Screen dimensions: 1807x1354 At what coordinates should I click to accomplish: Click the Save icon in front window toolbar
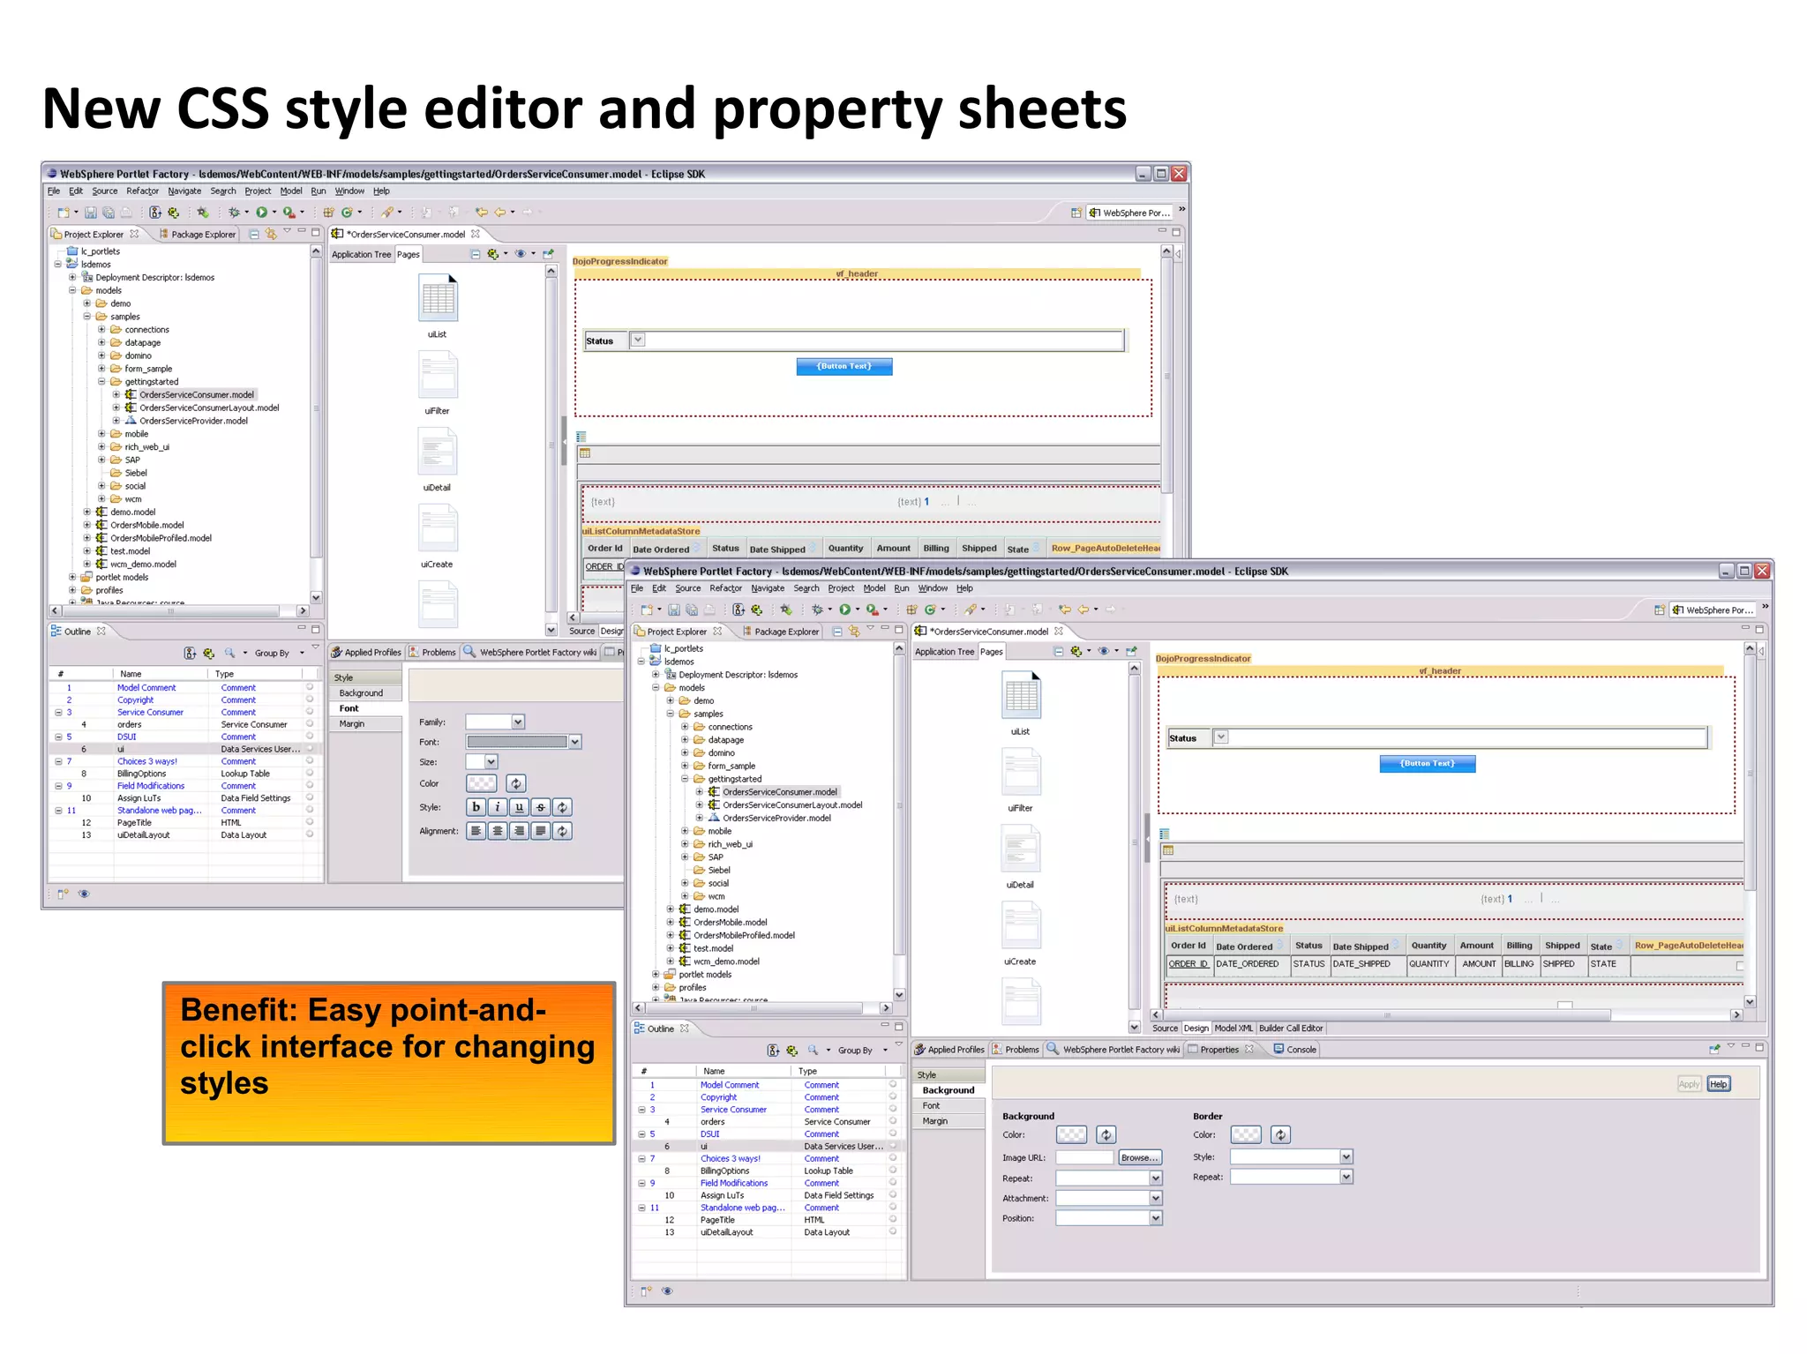pyautogui.click(x=673, y=610)
